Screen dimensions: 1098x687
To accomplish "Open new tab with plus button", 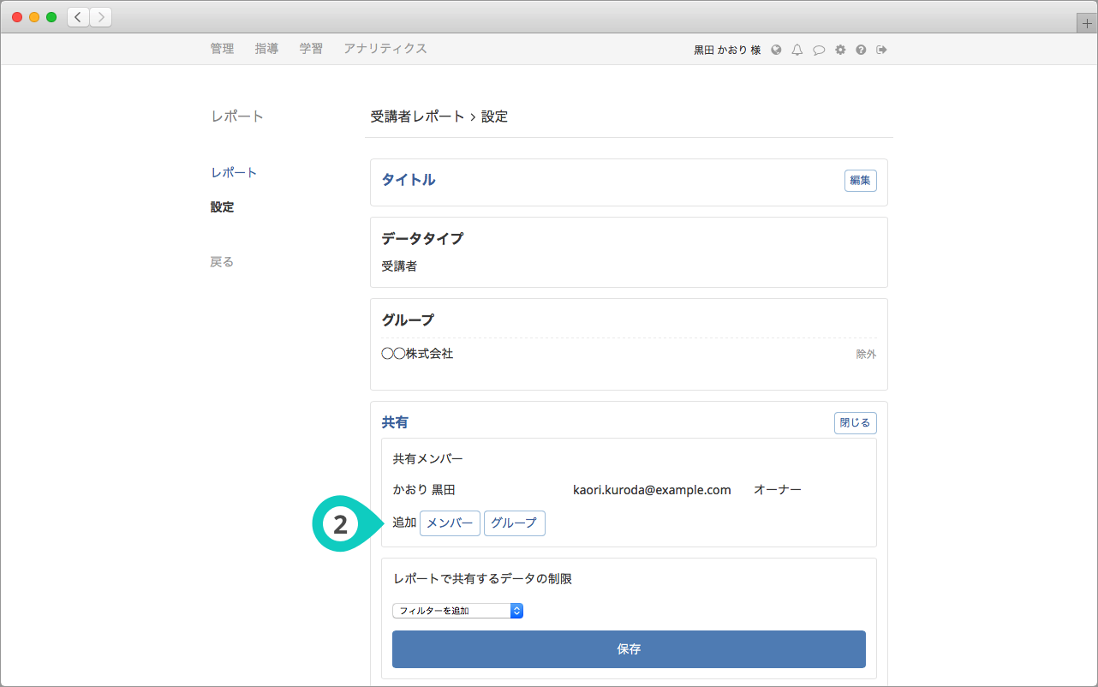I will (x=1087, y=24).
